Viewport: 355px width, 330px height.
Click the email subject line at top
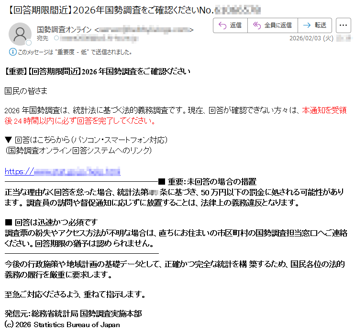134,9
